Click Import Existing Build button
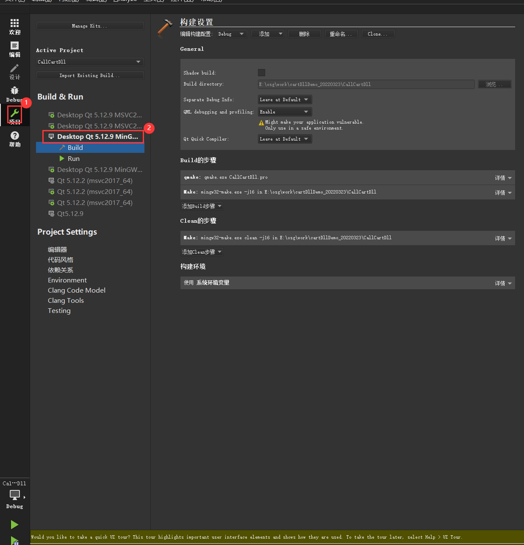 [x=90, y=75]
